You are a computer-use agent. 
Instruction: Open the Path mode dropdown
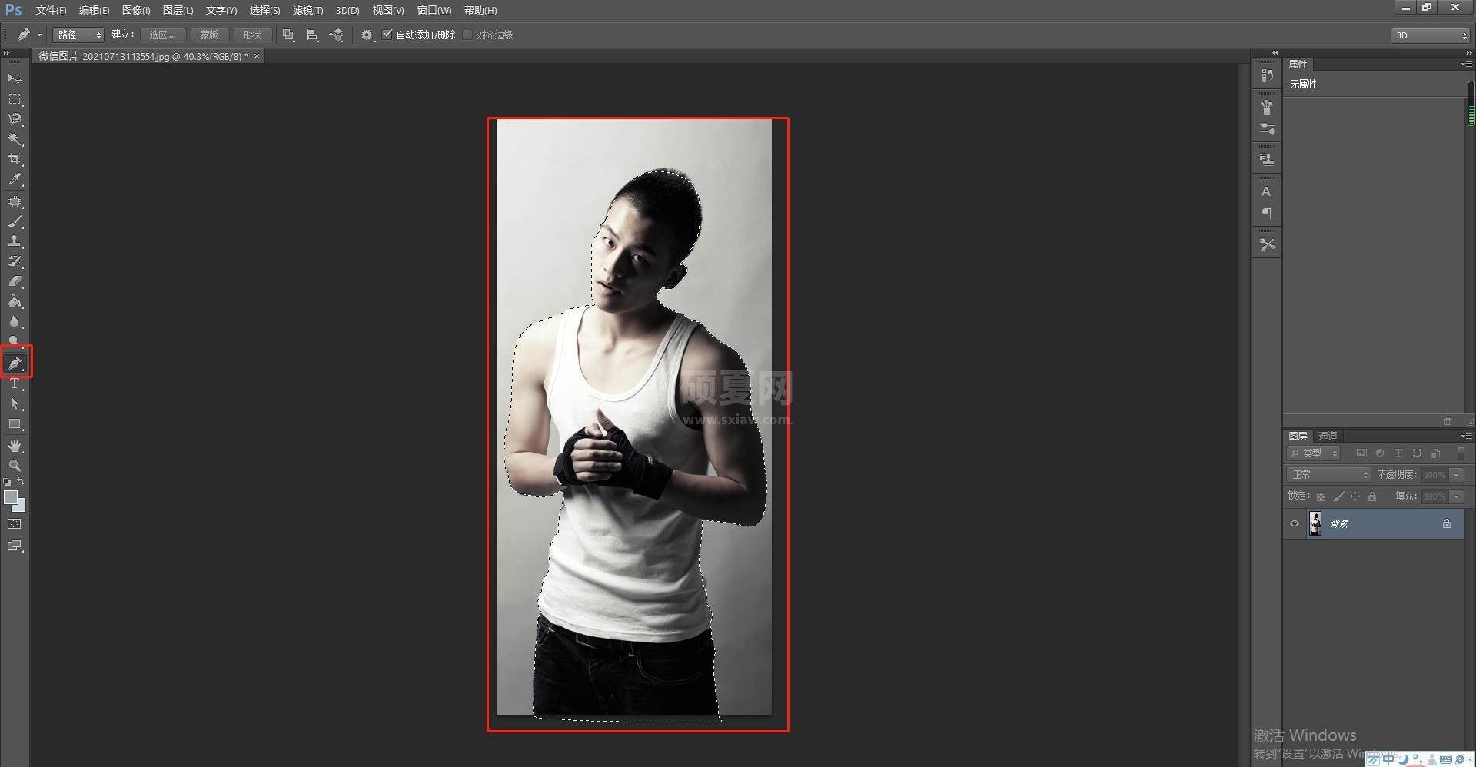pyautogui.click(x=78, y=35)
